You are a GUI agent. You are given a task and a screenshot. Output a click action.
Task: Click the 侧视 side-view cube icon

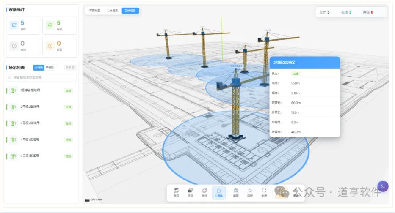point(204,191)
